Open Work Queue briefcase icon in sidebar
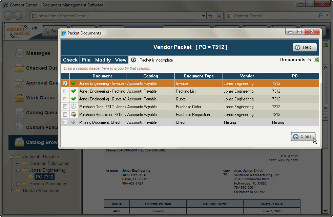 point(19,98)
